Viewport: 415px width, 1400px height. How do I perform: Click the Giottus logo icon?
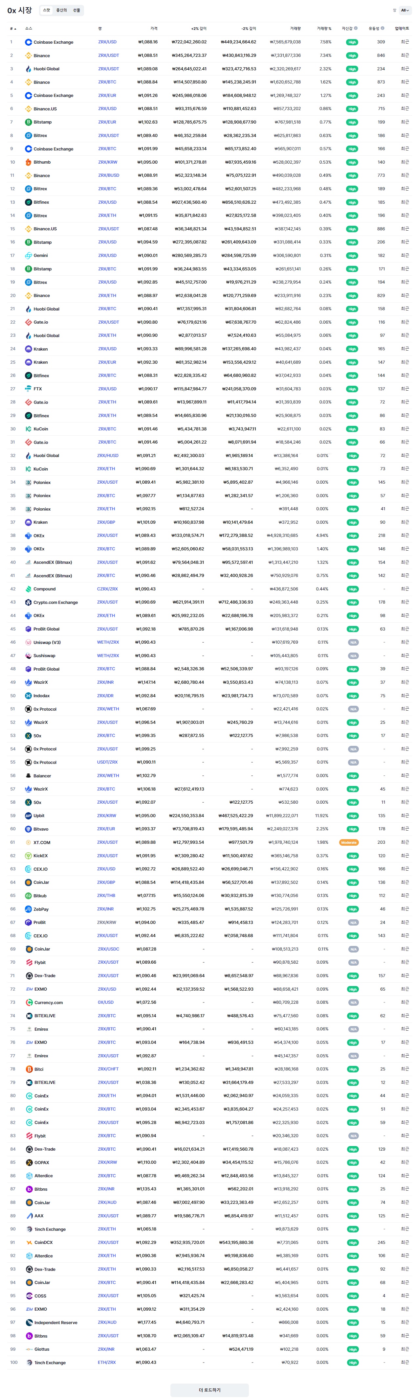pos(29,1349)
